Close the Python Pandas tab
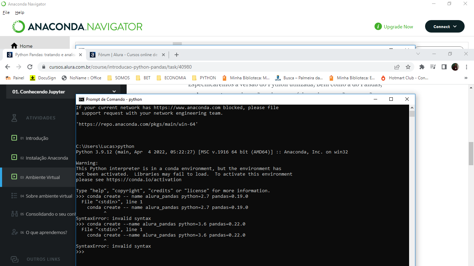The image size is (474, 266). [x=81, y=55]
